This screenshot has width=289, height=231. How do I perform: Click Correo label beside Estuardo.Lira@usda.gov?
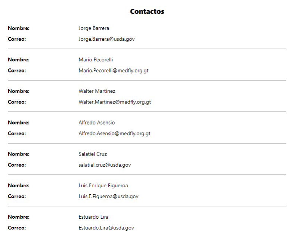tap(17, 228)
